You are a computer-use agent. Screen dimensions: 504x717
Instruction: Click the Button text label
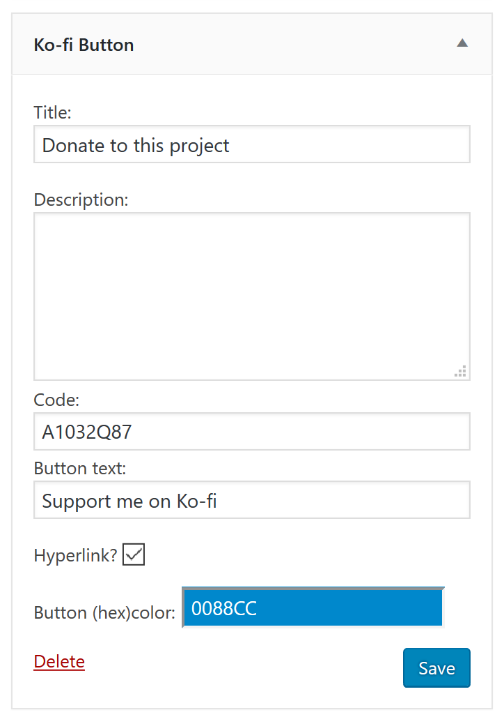[x=79, y=468]
